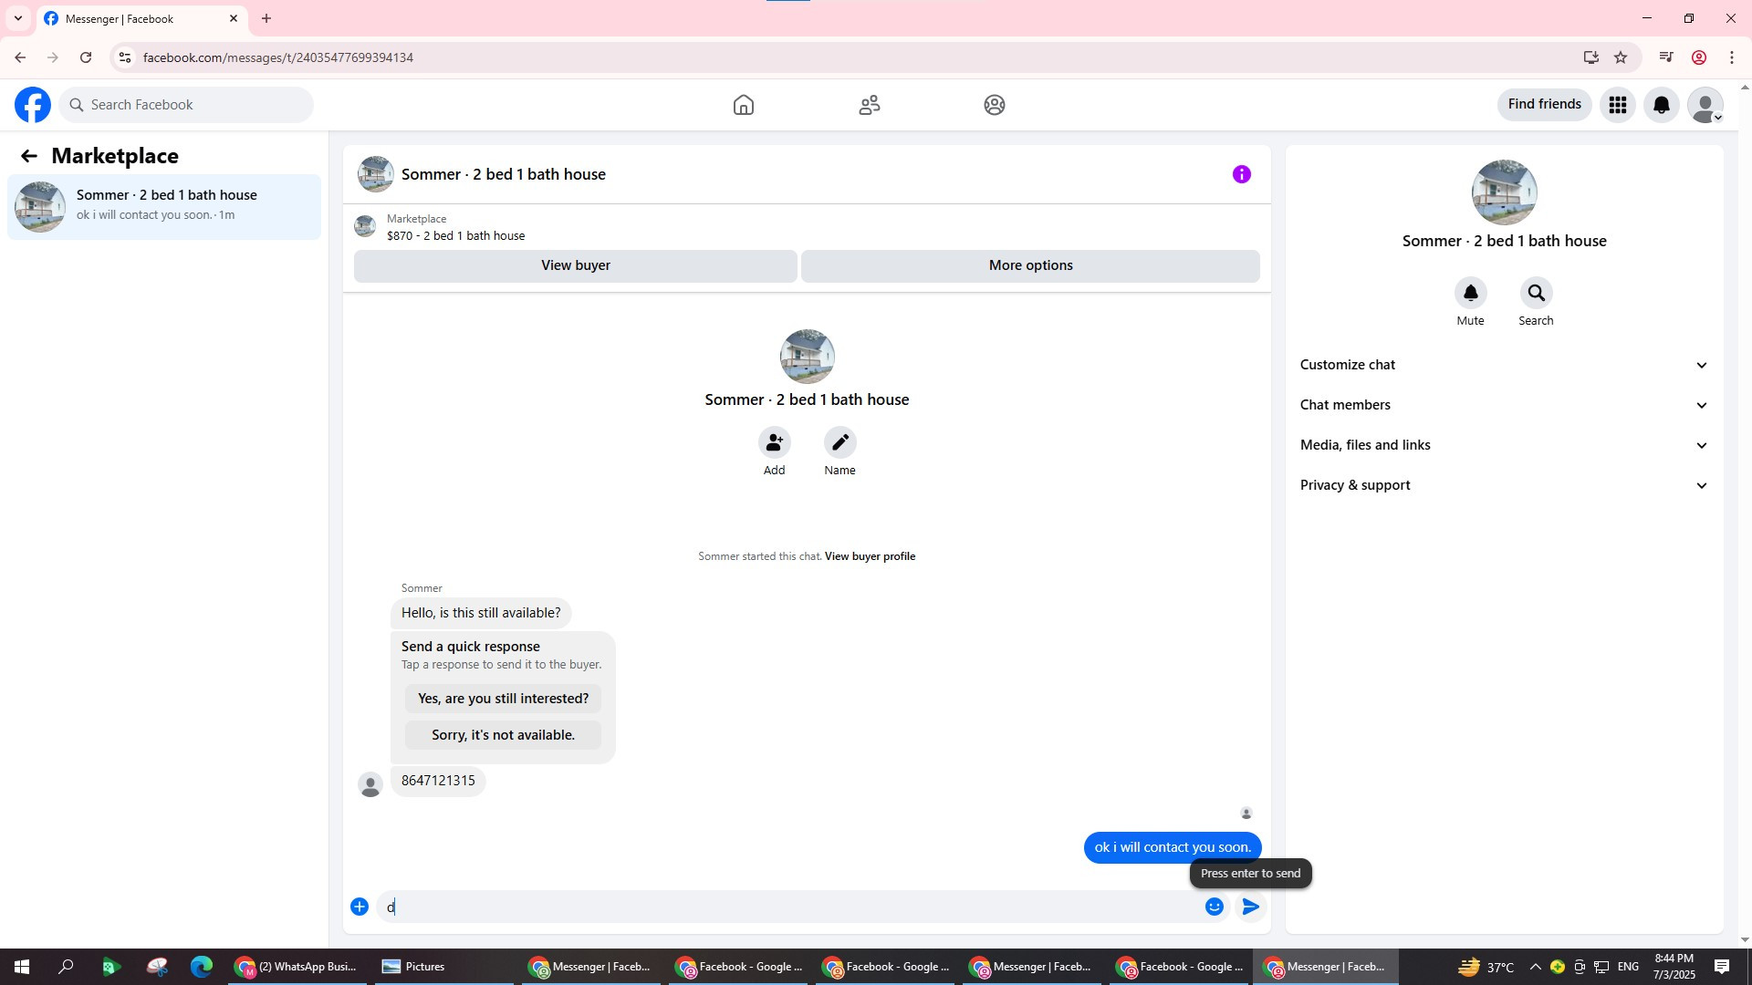The height and width of the screenshot is (985, 1752).
Task: Click the plus icon for more actions
Action: (x=360, y=907)
